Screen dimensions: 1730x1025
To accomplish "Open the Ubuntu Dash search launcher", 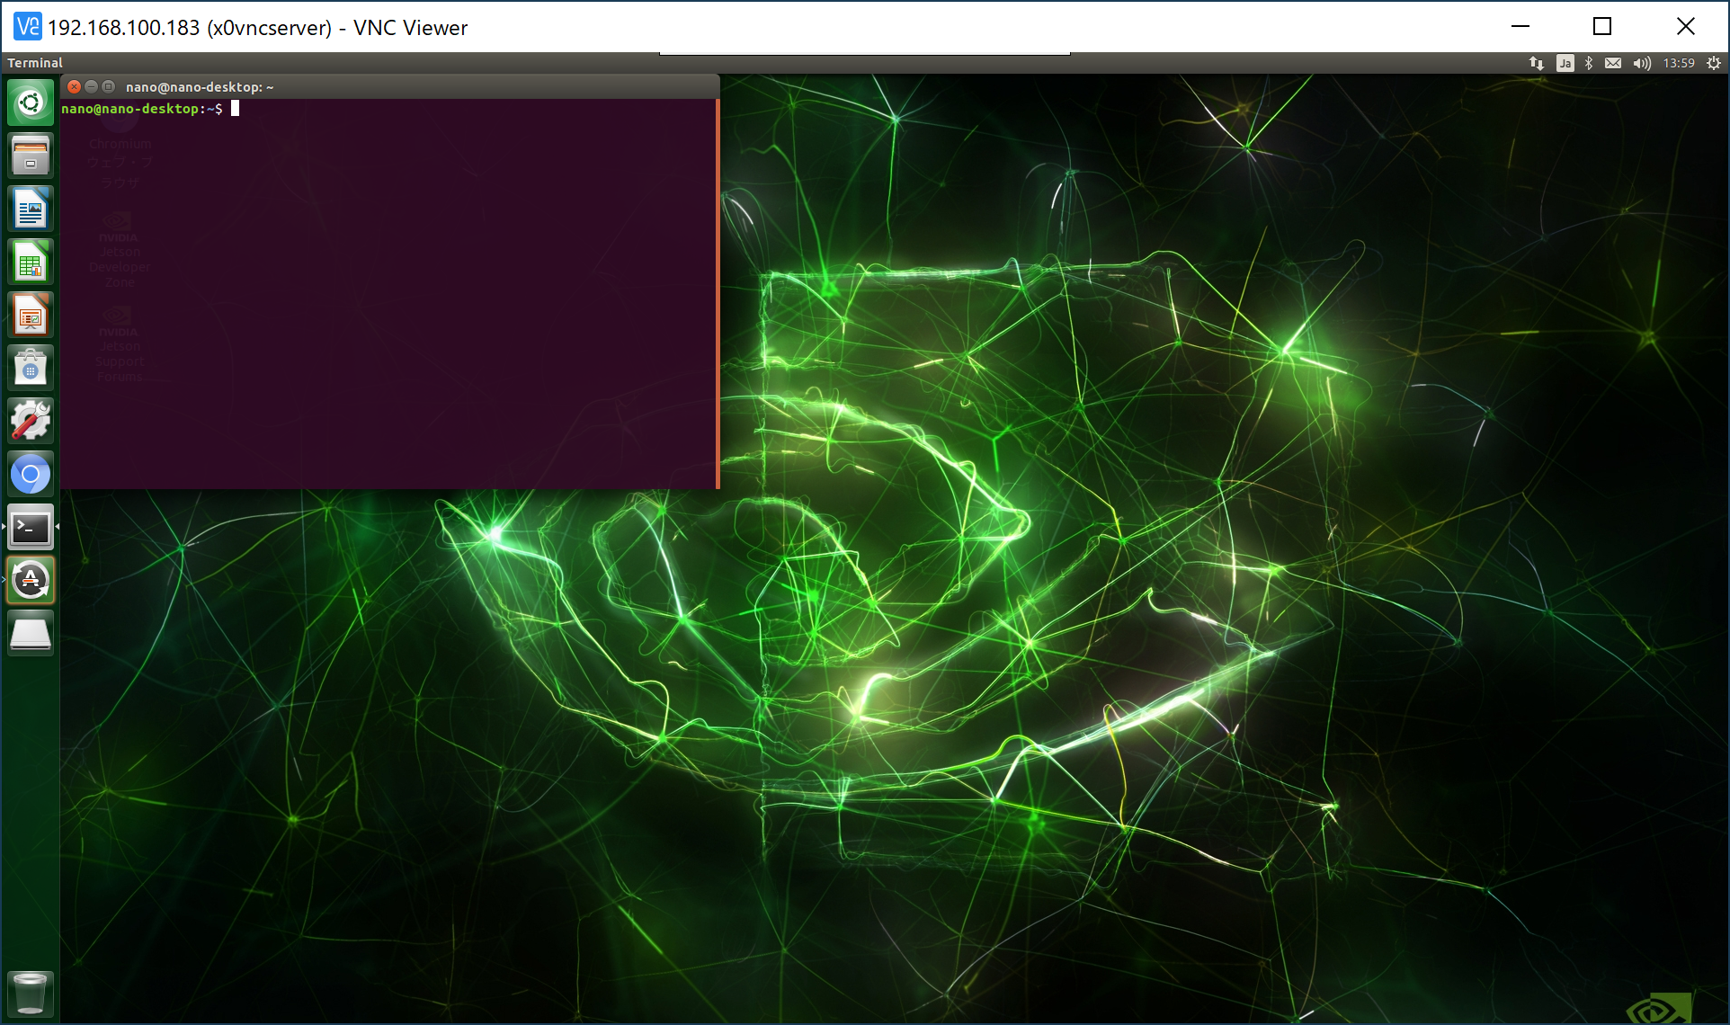I will (x=31, y=102).
